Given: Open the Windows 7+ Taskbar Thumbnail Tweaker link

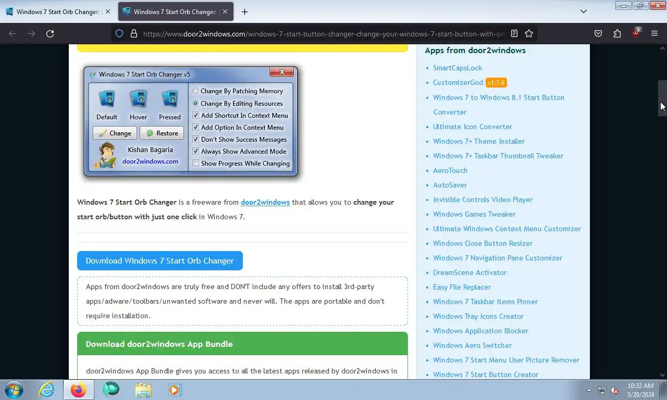Looking at the screenshot, I should click(x=498, y=156).
